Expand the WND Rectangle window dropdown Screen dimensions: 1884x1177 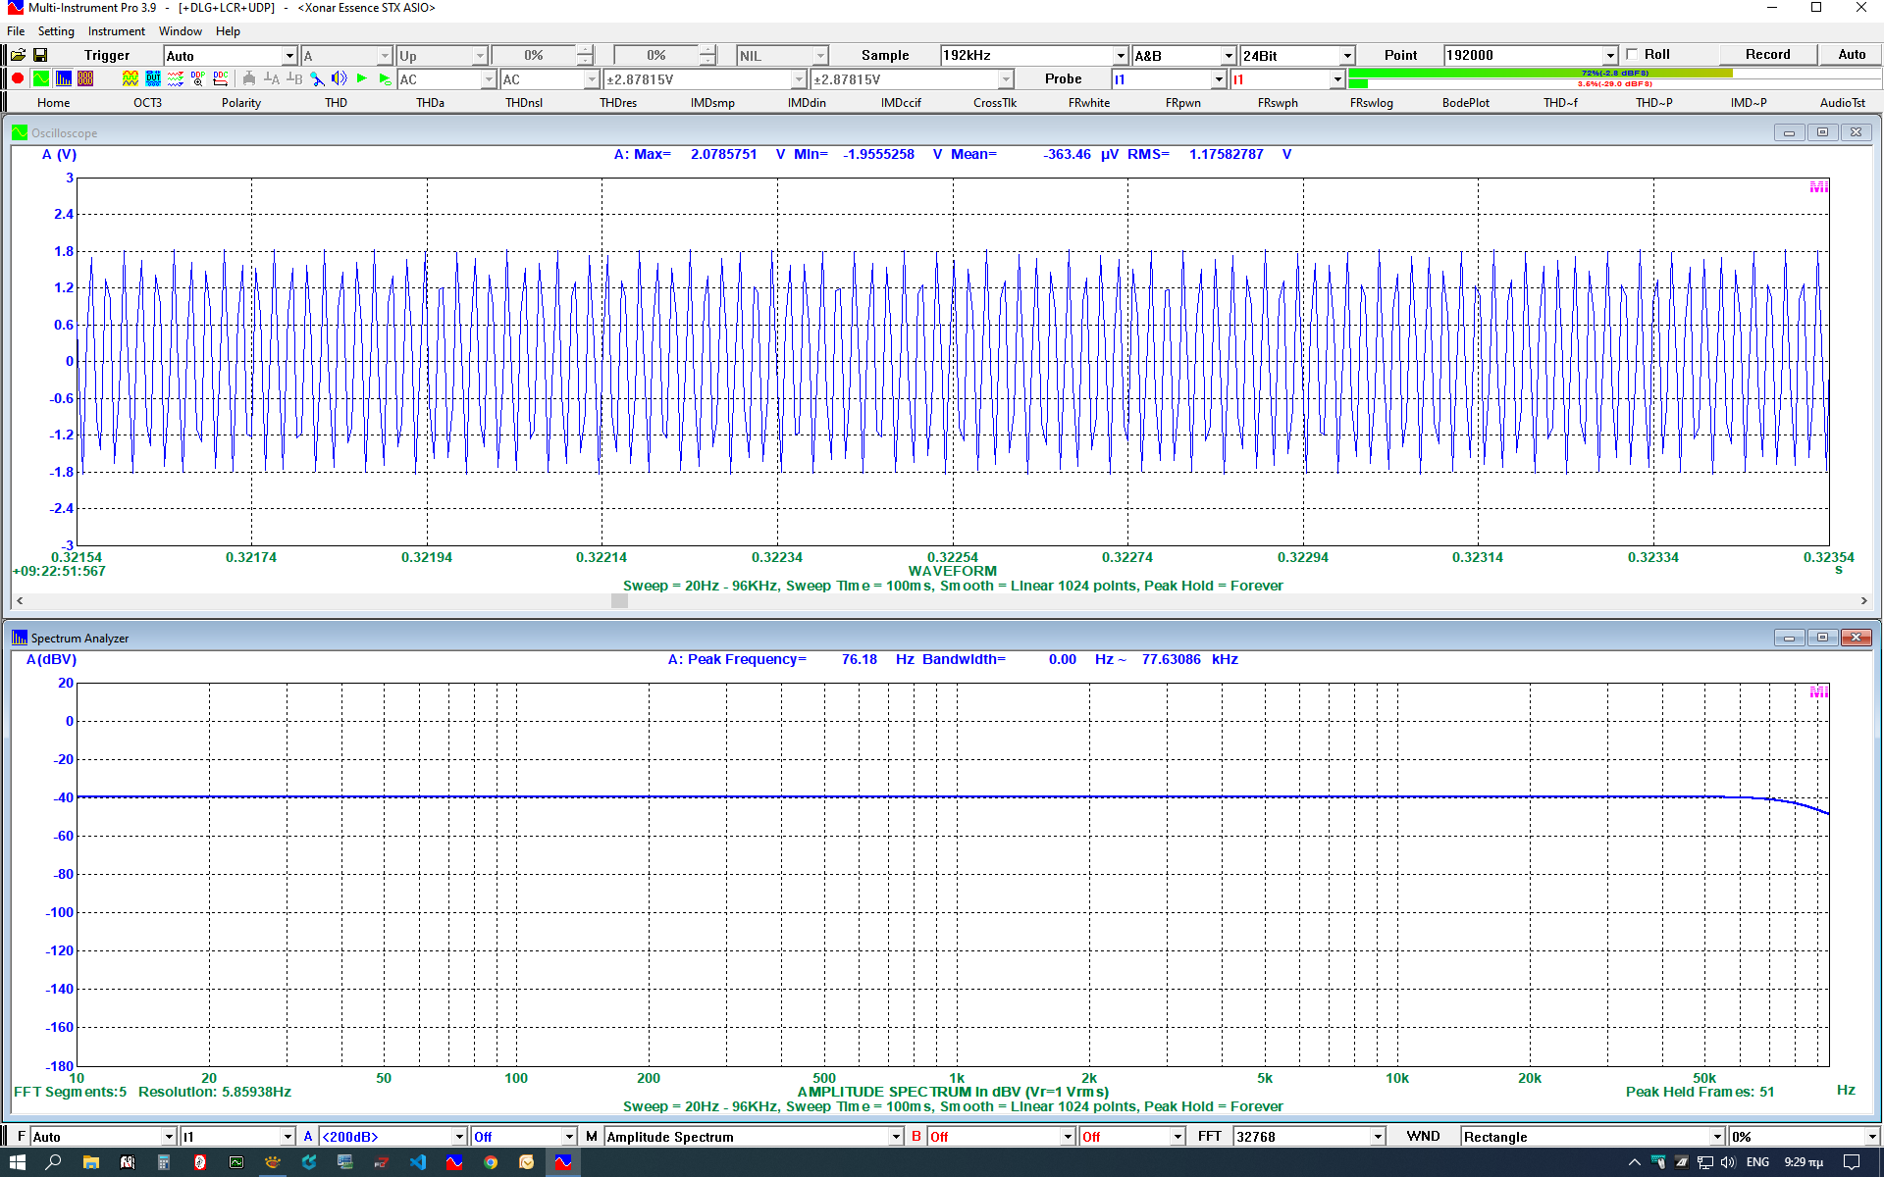1716,1137
